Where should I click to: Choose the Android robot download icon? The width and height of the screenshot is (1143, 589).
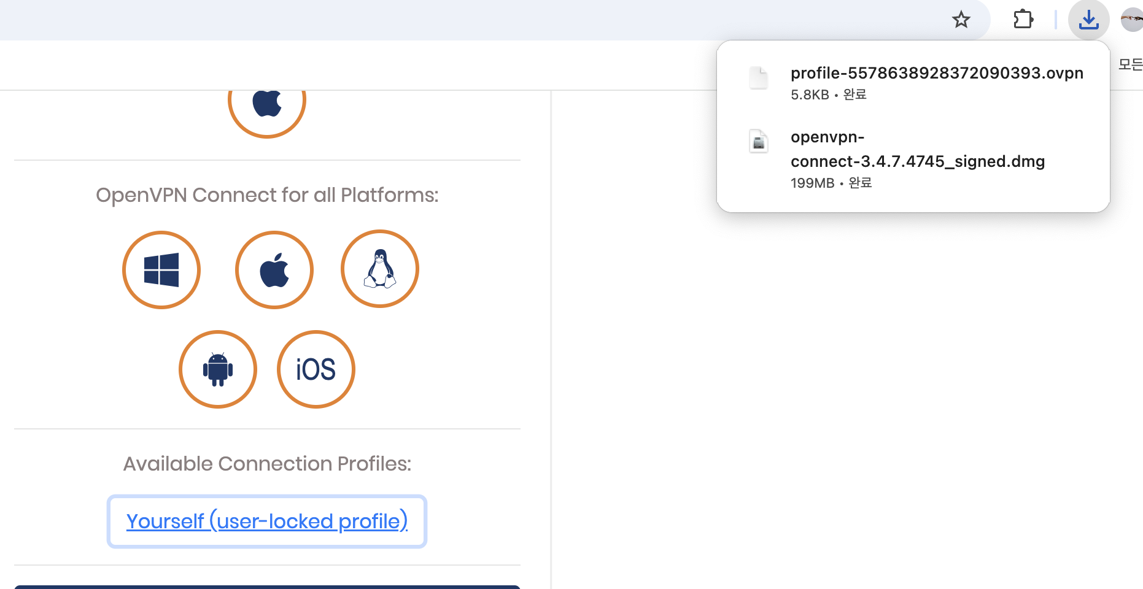[x=218, y=369]
